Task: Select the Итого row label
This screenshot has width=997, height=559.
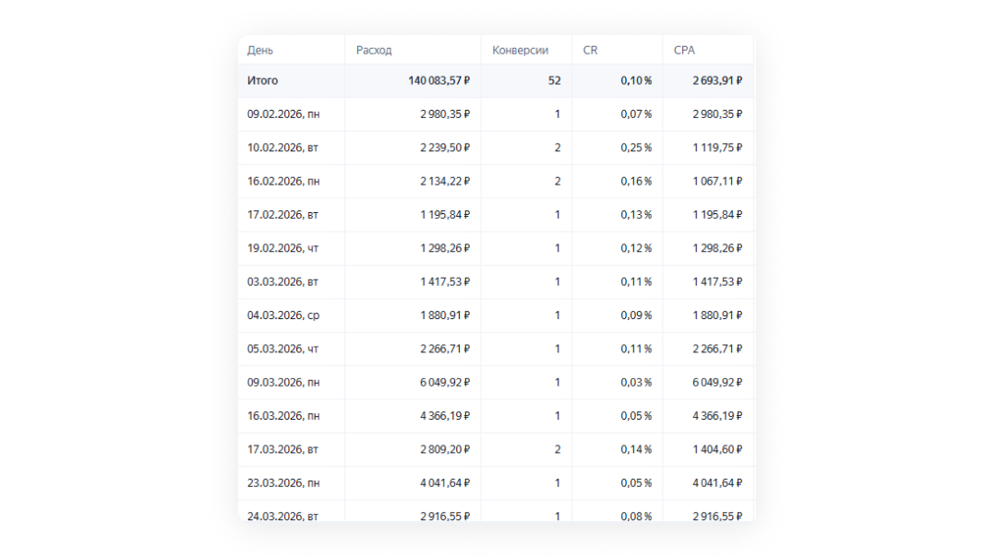Action: coord(262,80)
